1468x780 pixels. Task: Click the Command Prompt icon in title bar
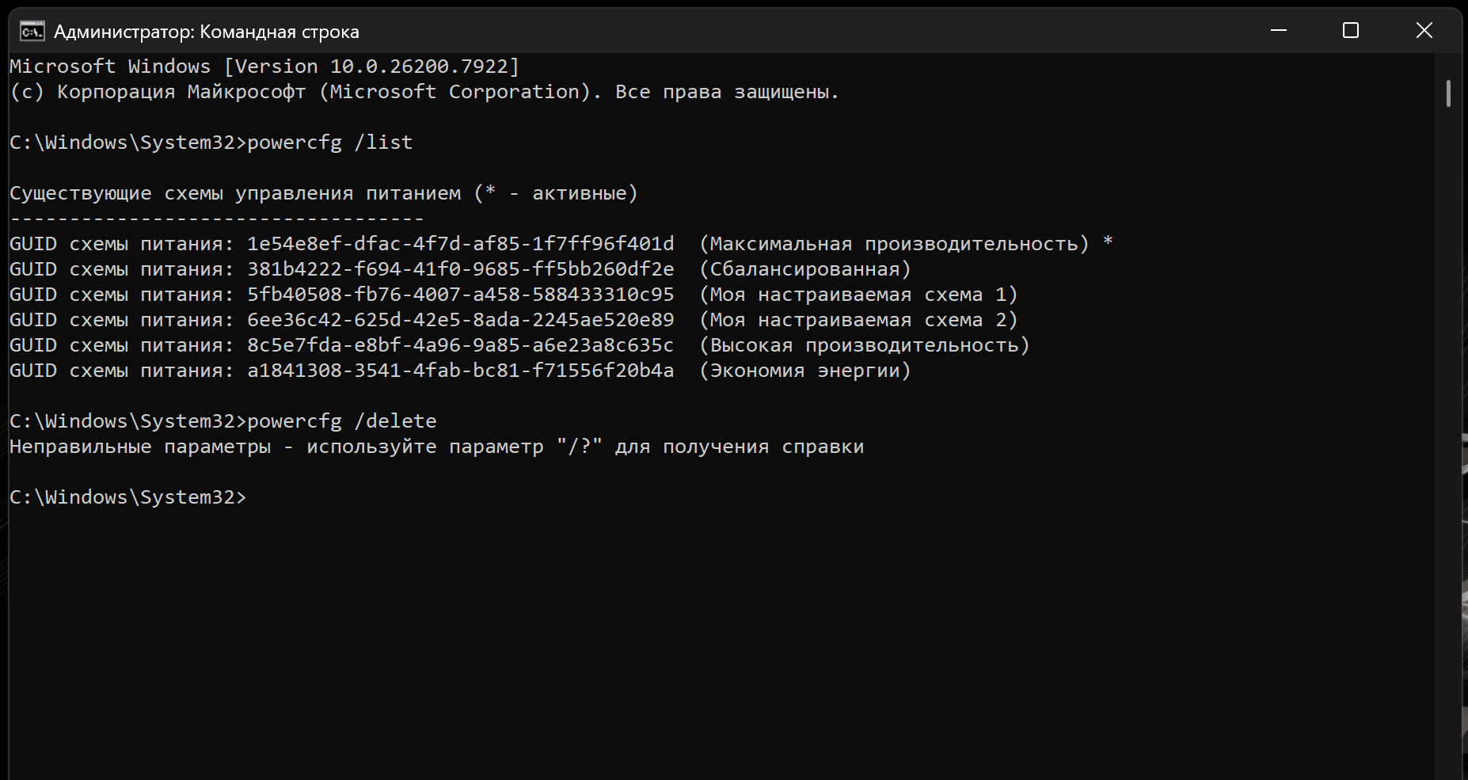click(x=32, y=32)
